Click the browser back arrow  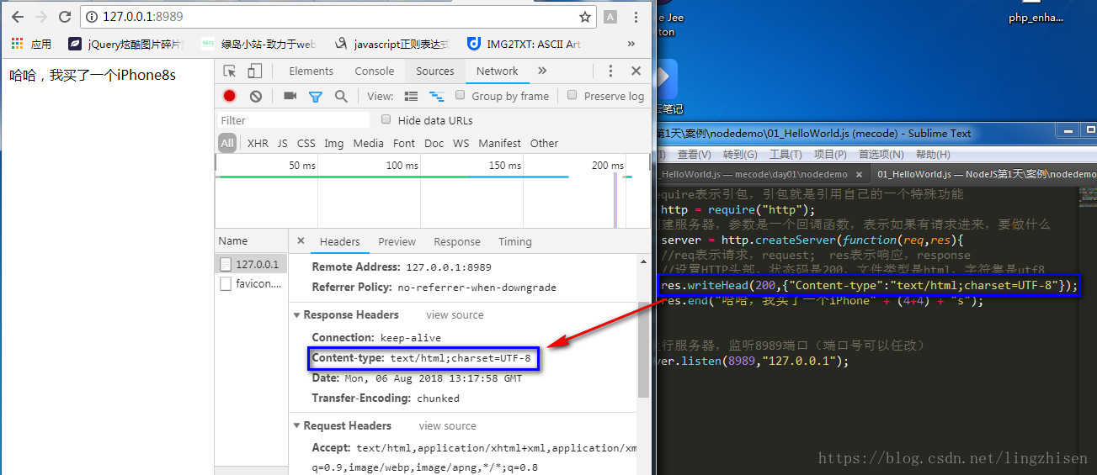point(17,17)
